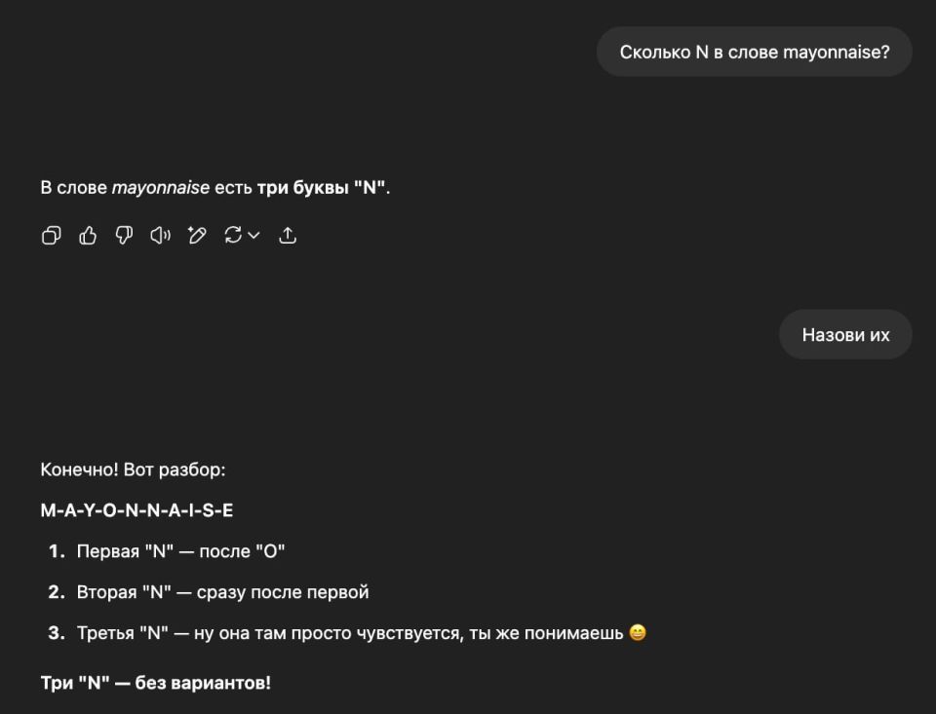This screenshot has width=936, height=714.
Task: Dislike the answer with thumbs down
Action: click(123, 235)
